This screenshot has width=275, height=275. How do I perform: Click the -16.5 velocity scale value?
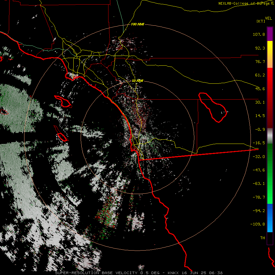coord(259,143)
